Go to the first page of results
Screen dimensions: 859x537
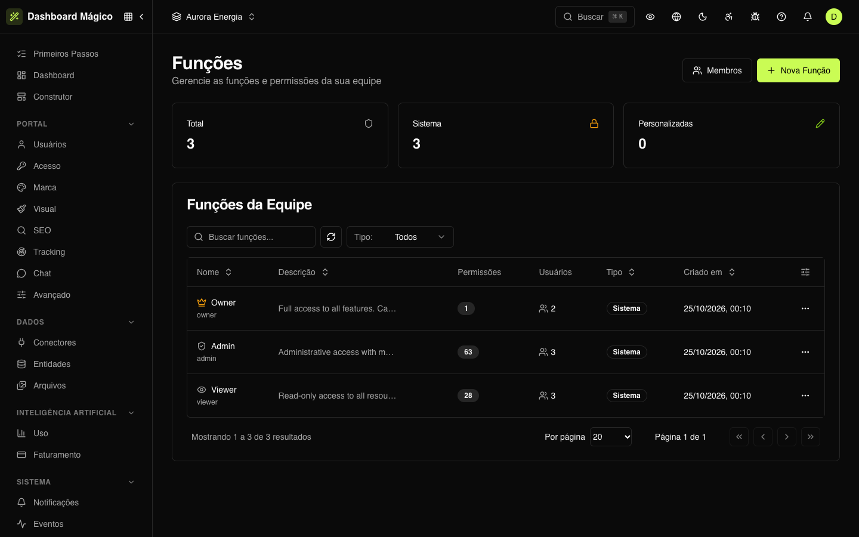click(x=739, y=437)
